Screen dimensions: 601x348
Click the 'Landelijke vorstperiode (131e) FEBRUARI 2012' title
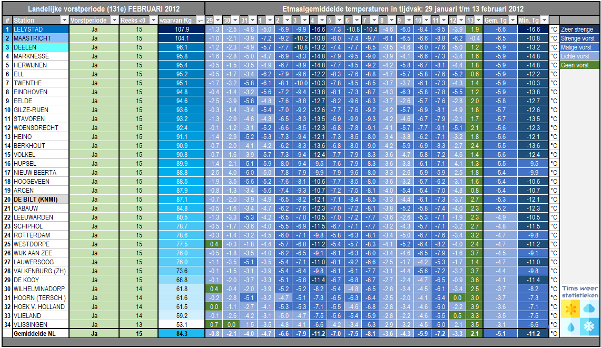[x=103, y=9]
